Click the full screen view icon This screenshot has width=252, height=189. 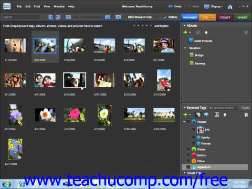point(118,17)
